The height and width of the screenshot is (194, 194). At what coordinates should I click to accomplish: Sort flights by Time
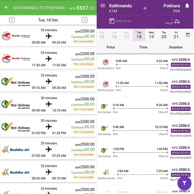(x=143, y=47)
